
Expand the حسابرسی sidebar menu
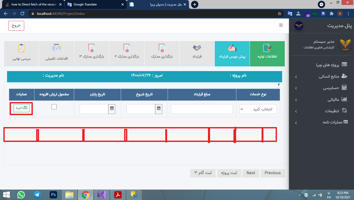pyautogui.click(x=296, y=89)
